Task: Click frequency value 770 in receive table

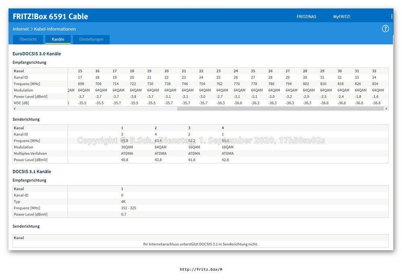Action: (x=237, y=84)
